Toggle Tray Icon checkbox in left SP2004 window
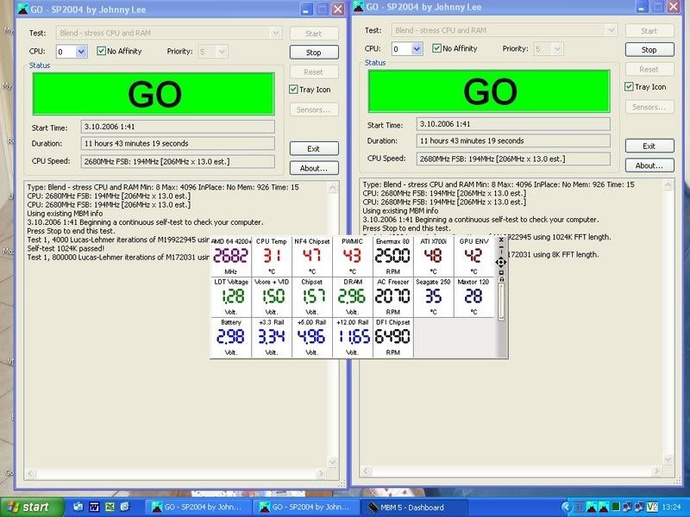690x517 pixels. [293, 90]
